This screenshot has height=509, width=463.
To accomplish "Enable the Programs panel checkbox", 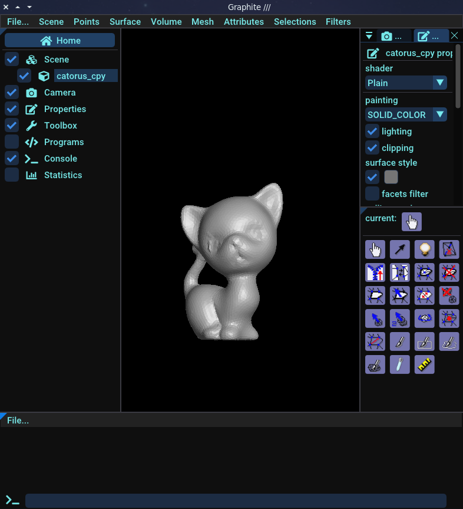I will coord(12,142).
